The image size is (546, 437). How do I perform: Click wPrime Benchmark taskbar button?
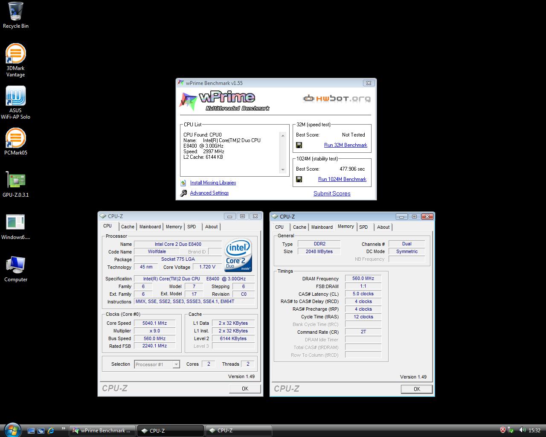(x=102, y=431)
